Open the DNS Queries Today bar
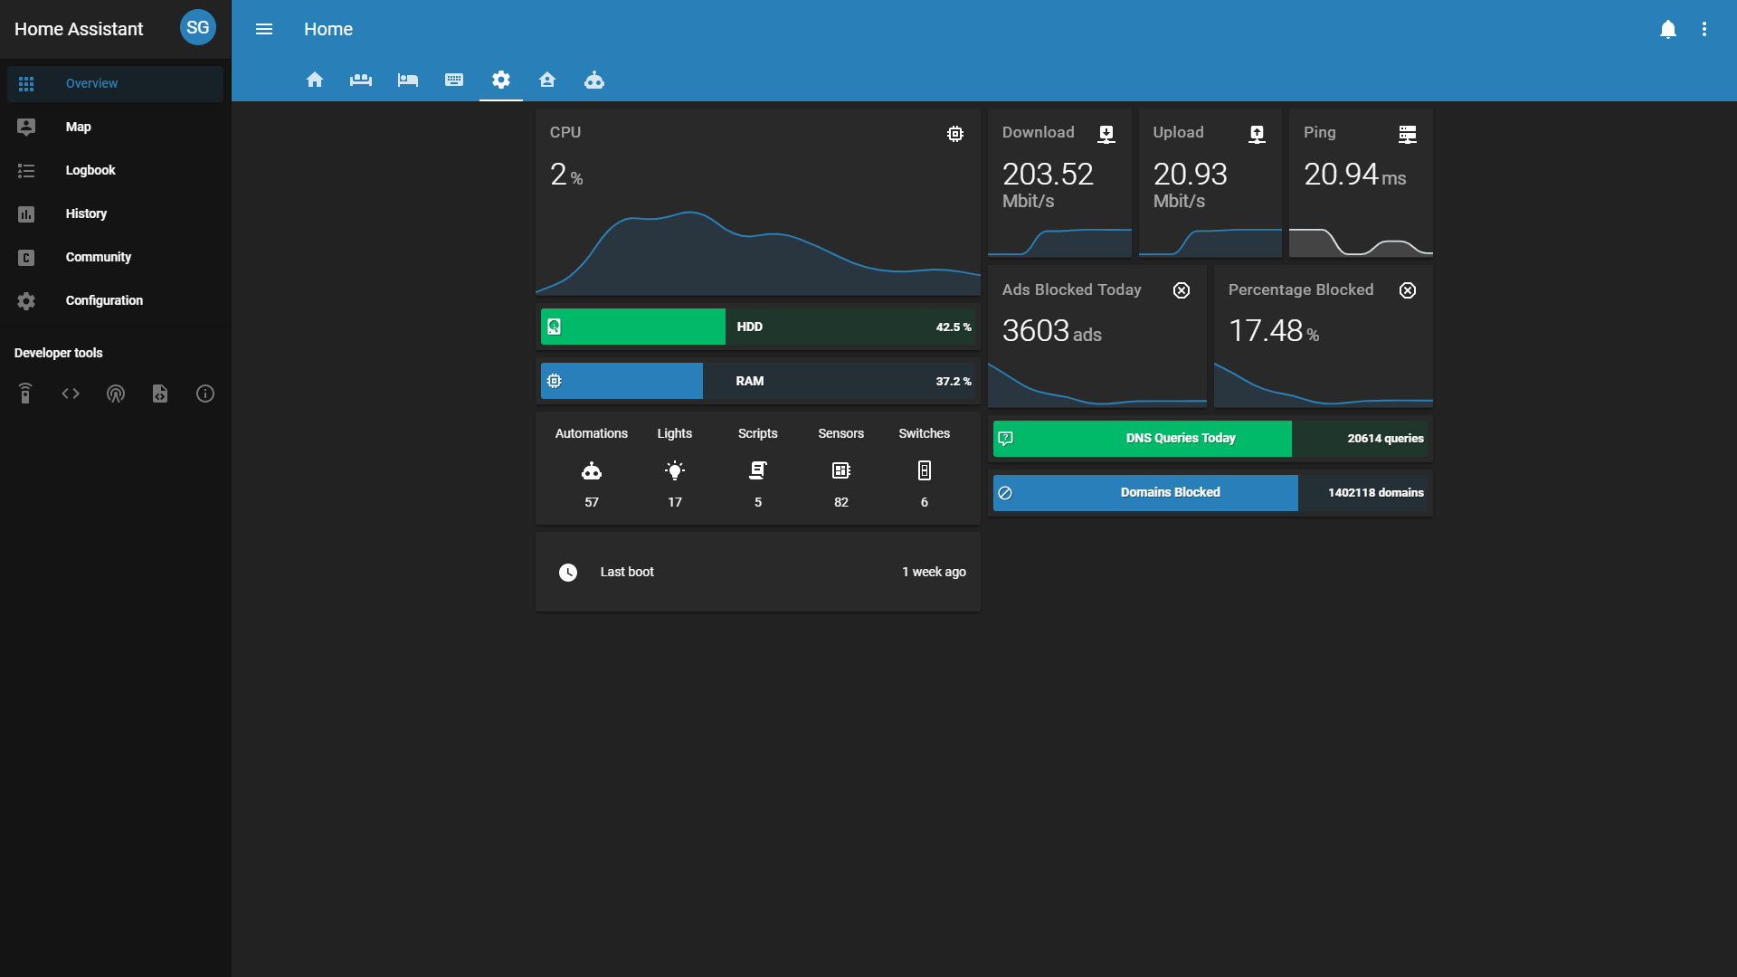Image resolution: width=1737 pixels, height=977 pixels. point(1210,439)
